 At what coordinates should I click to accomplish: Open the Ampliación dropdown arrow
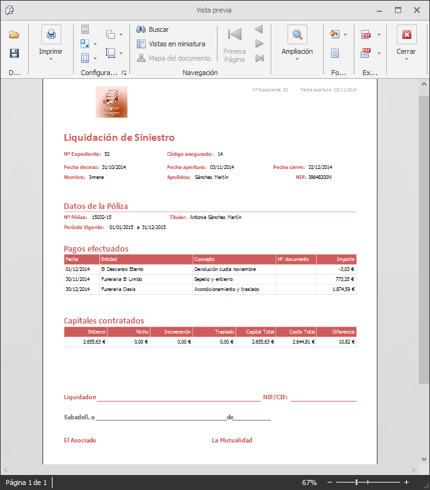coord(297,59)
